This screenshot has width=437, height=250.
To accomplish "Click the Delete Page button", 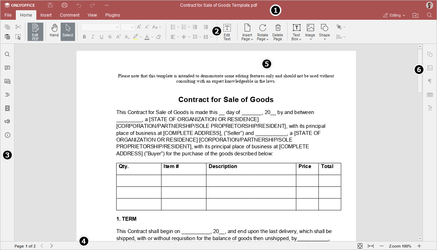I will 278,32.
